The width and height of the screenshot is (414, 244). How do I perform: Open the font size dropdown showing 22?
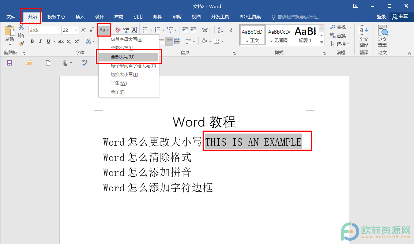point(76,30)
